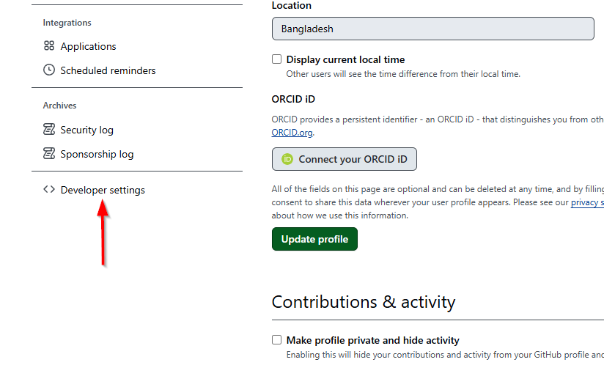Click the Applications grid icon
The width and height of the screenshot is (604, 365).
click(49, 46)
